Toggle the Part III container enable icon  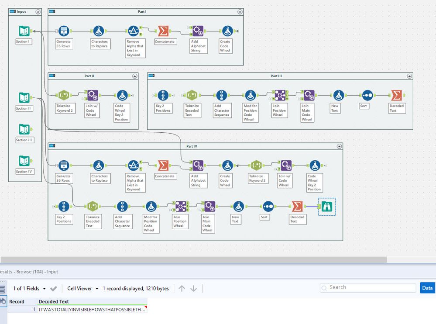tap(151, 76)
